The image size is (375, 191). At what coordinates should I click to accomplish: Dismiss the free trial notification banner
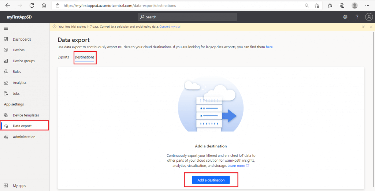point(370,27)
